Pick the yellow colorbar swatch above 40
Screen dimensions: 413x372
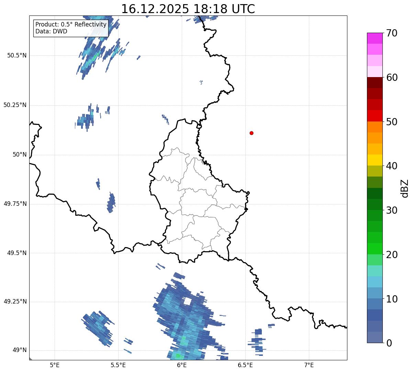[x=375, y=160]
